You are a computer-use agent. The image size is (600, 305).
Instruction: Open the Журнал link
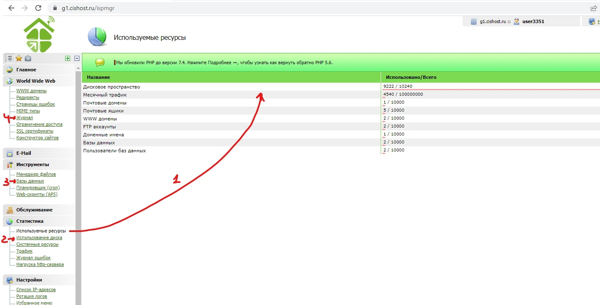[x=24, y=117]
